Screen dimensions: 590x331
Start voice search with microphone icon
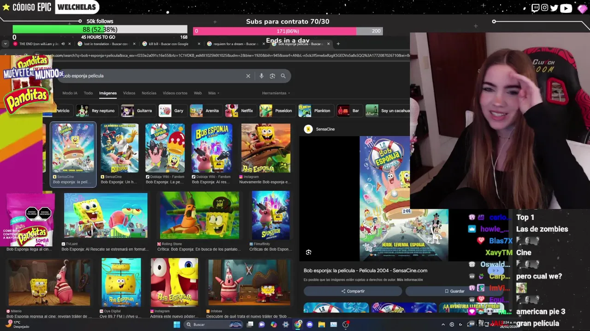pos(261,76)
